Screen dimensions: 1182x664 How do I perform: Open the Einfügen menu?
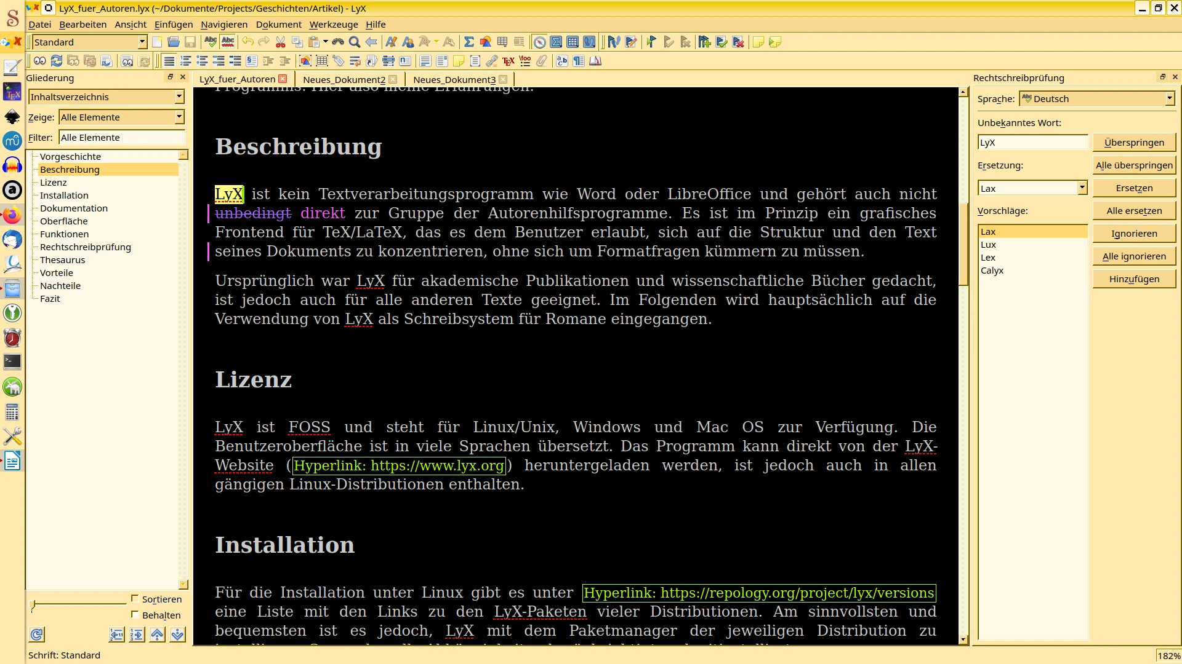click(x=174, y=24)
